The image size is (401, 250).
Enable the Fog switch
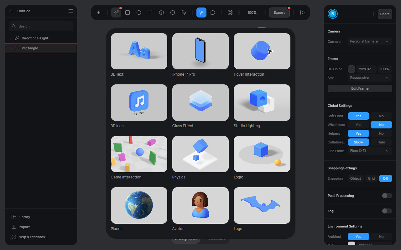tap(387, 211)
